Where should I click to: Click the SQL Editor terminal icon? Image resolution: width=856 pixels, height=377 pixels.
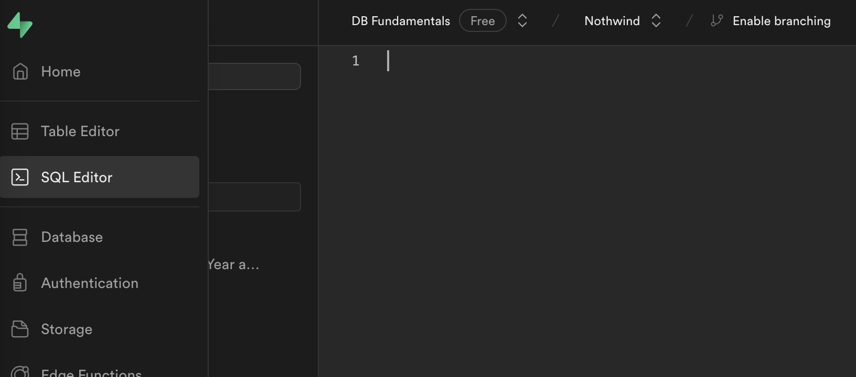tap(20, 178)
